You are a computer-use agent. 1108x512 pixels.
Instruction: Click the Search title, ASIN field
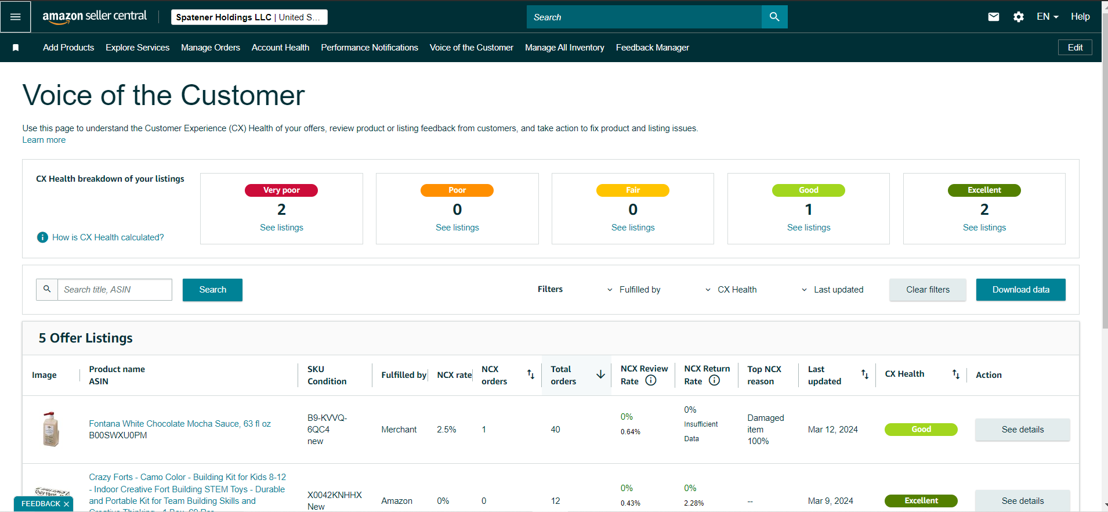point(115,290)
